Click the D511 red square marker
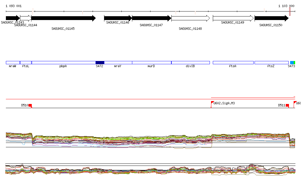301x180 pixels. point(287,105)
